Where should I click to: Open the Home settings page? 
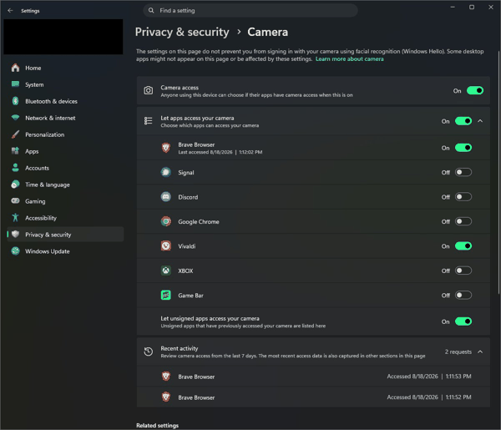[x=65, y=68]
